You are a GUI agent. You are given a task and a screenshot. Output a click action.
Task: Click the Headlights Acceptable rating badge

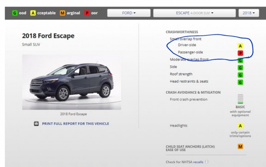tap(240, 126)
